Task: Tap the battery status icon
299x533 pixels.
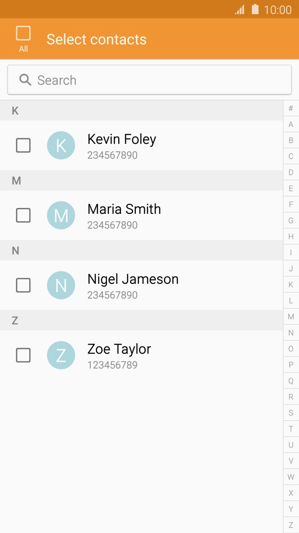Action: (x=255, y=10)
